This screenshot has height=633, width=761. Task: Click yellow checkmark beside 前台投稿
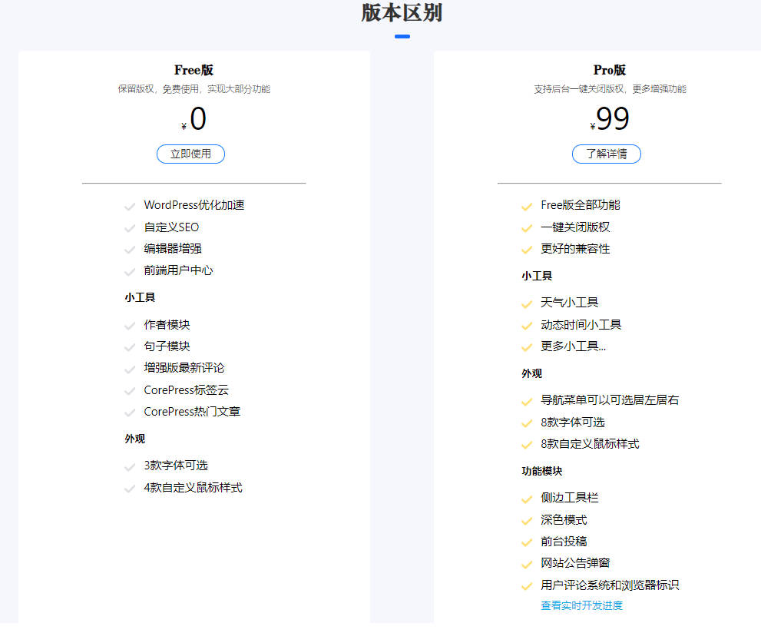[x=527, y=542]
